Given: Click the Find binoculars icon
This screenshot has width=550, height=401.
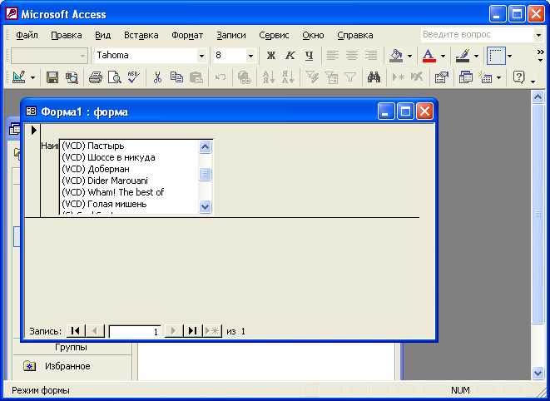Looking at the screenshot, I should 374,77.
